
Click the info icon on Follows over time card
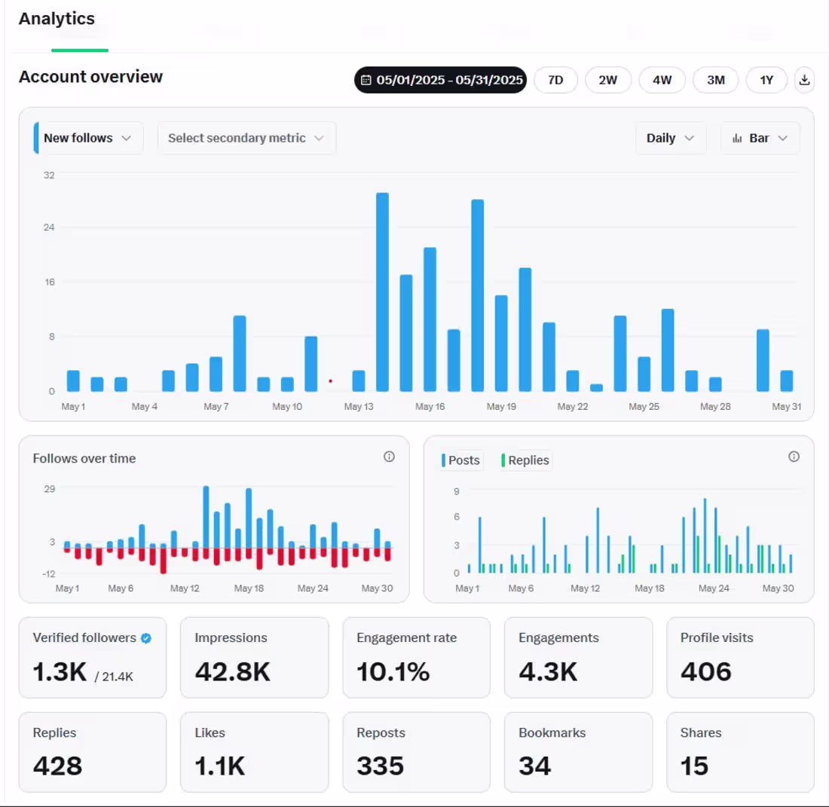(x=389, y=457)
